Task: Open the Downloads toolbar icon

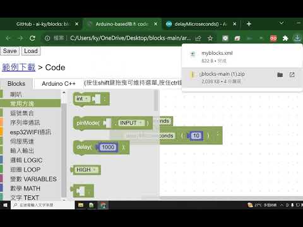Action: coord(297,38)
